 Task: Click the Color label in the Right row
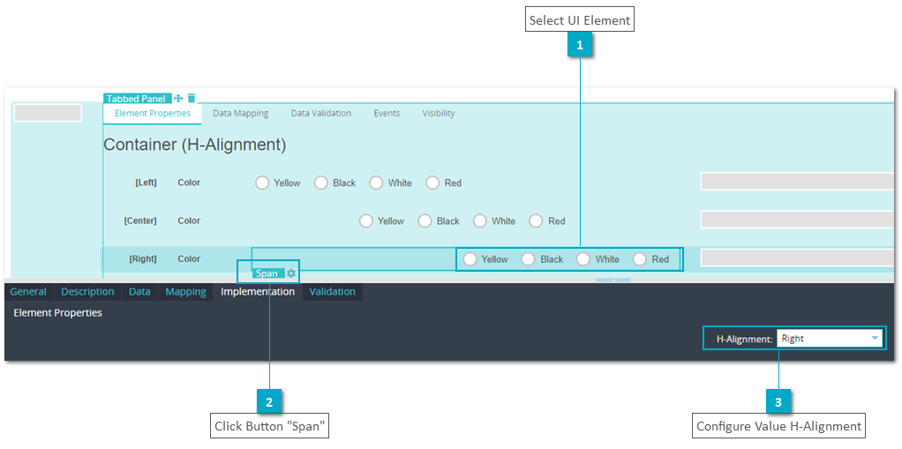189,259
